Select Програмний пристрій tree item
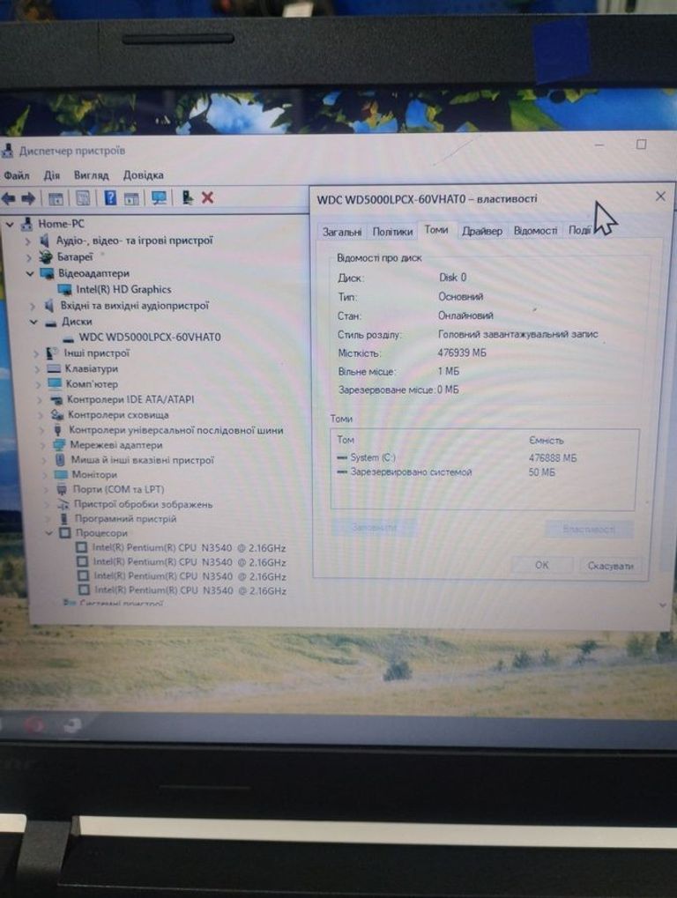This screenshot has height=898, width=677. click(x=125, y=519)
